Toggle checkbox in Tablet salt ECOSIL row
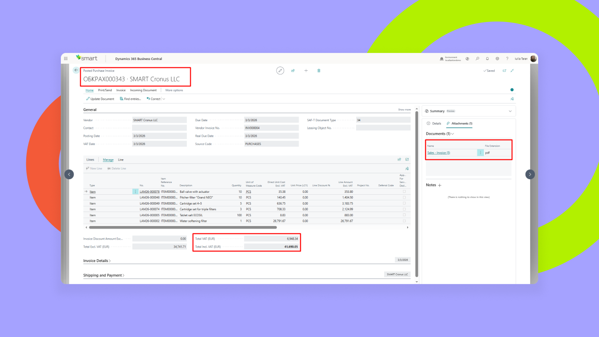The image size is (599, 337). (x=404, y=215)
